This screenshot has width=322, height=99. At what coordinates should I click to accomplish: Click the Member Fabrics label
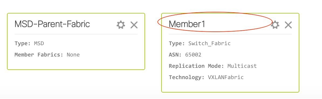pos(39,55)
